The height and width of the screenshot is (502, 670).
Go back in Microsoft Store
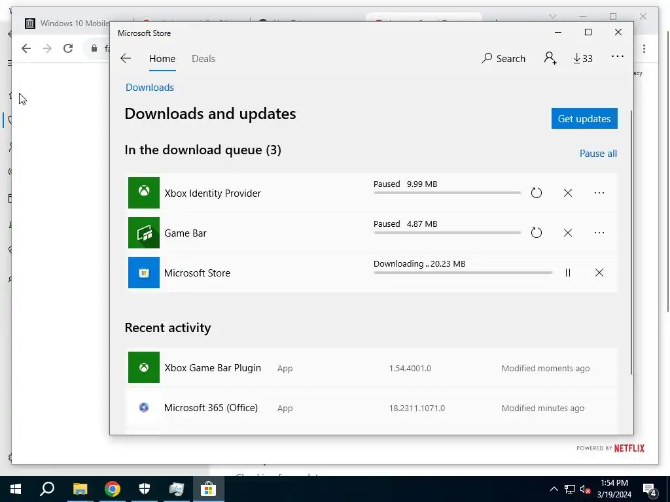(x=126, y=58)
